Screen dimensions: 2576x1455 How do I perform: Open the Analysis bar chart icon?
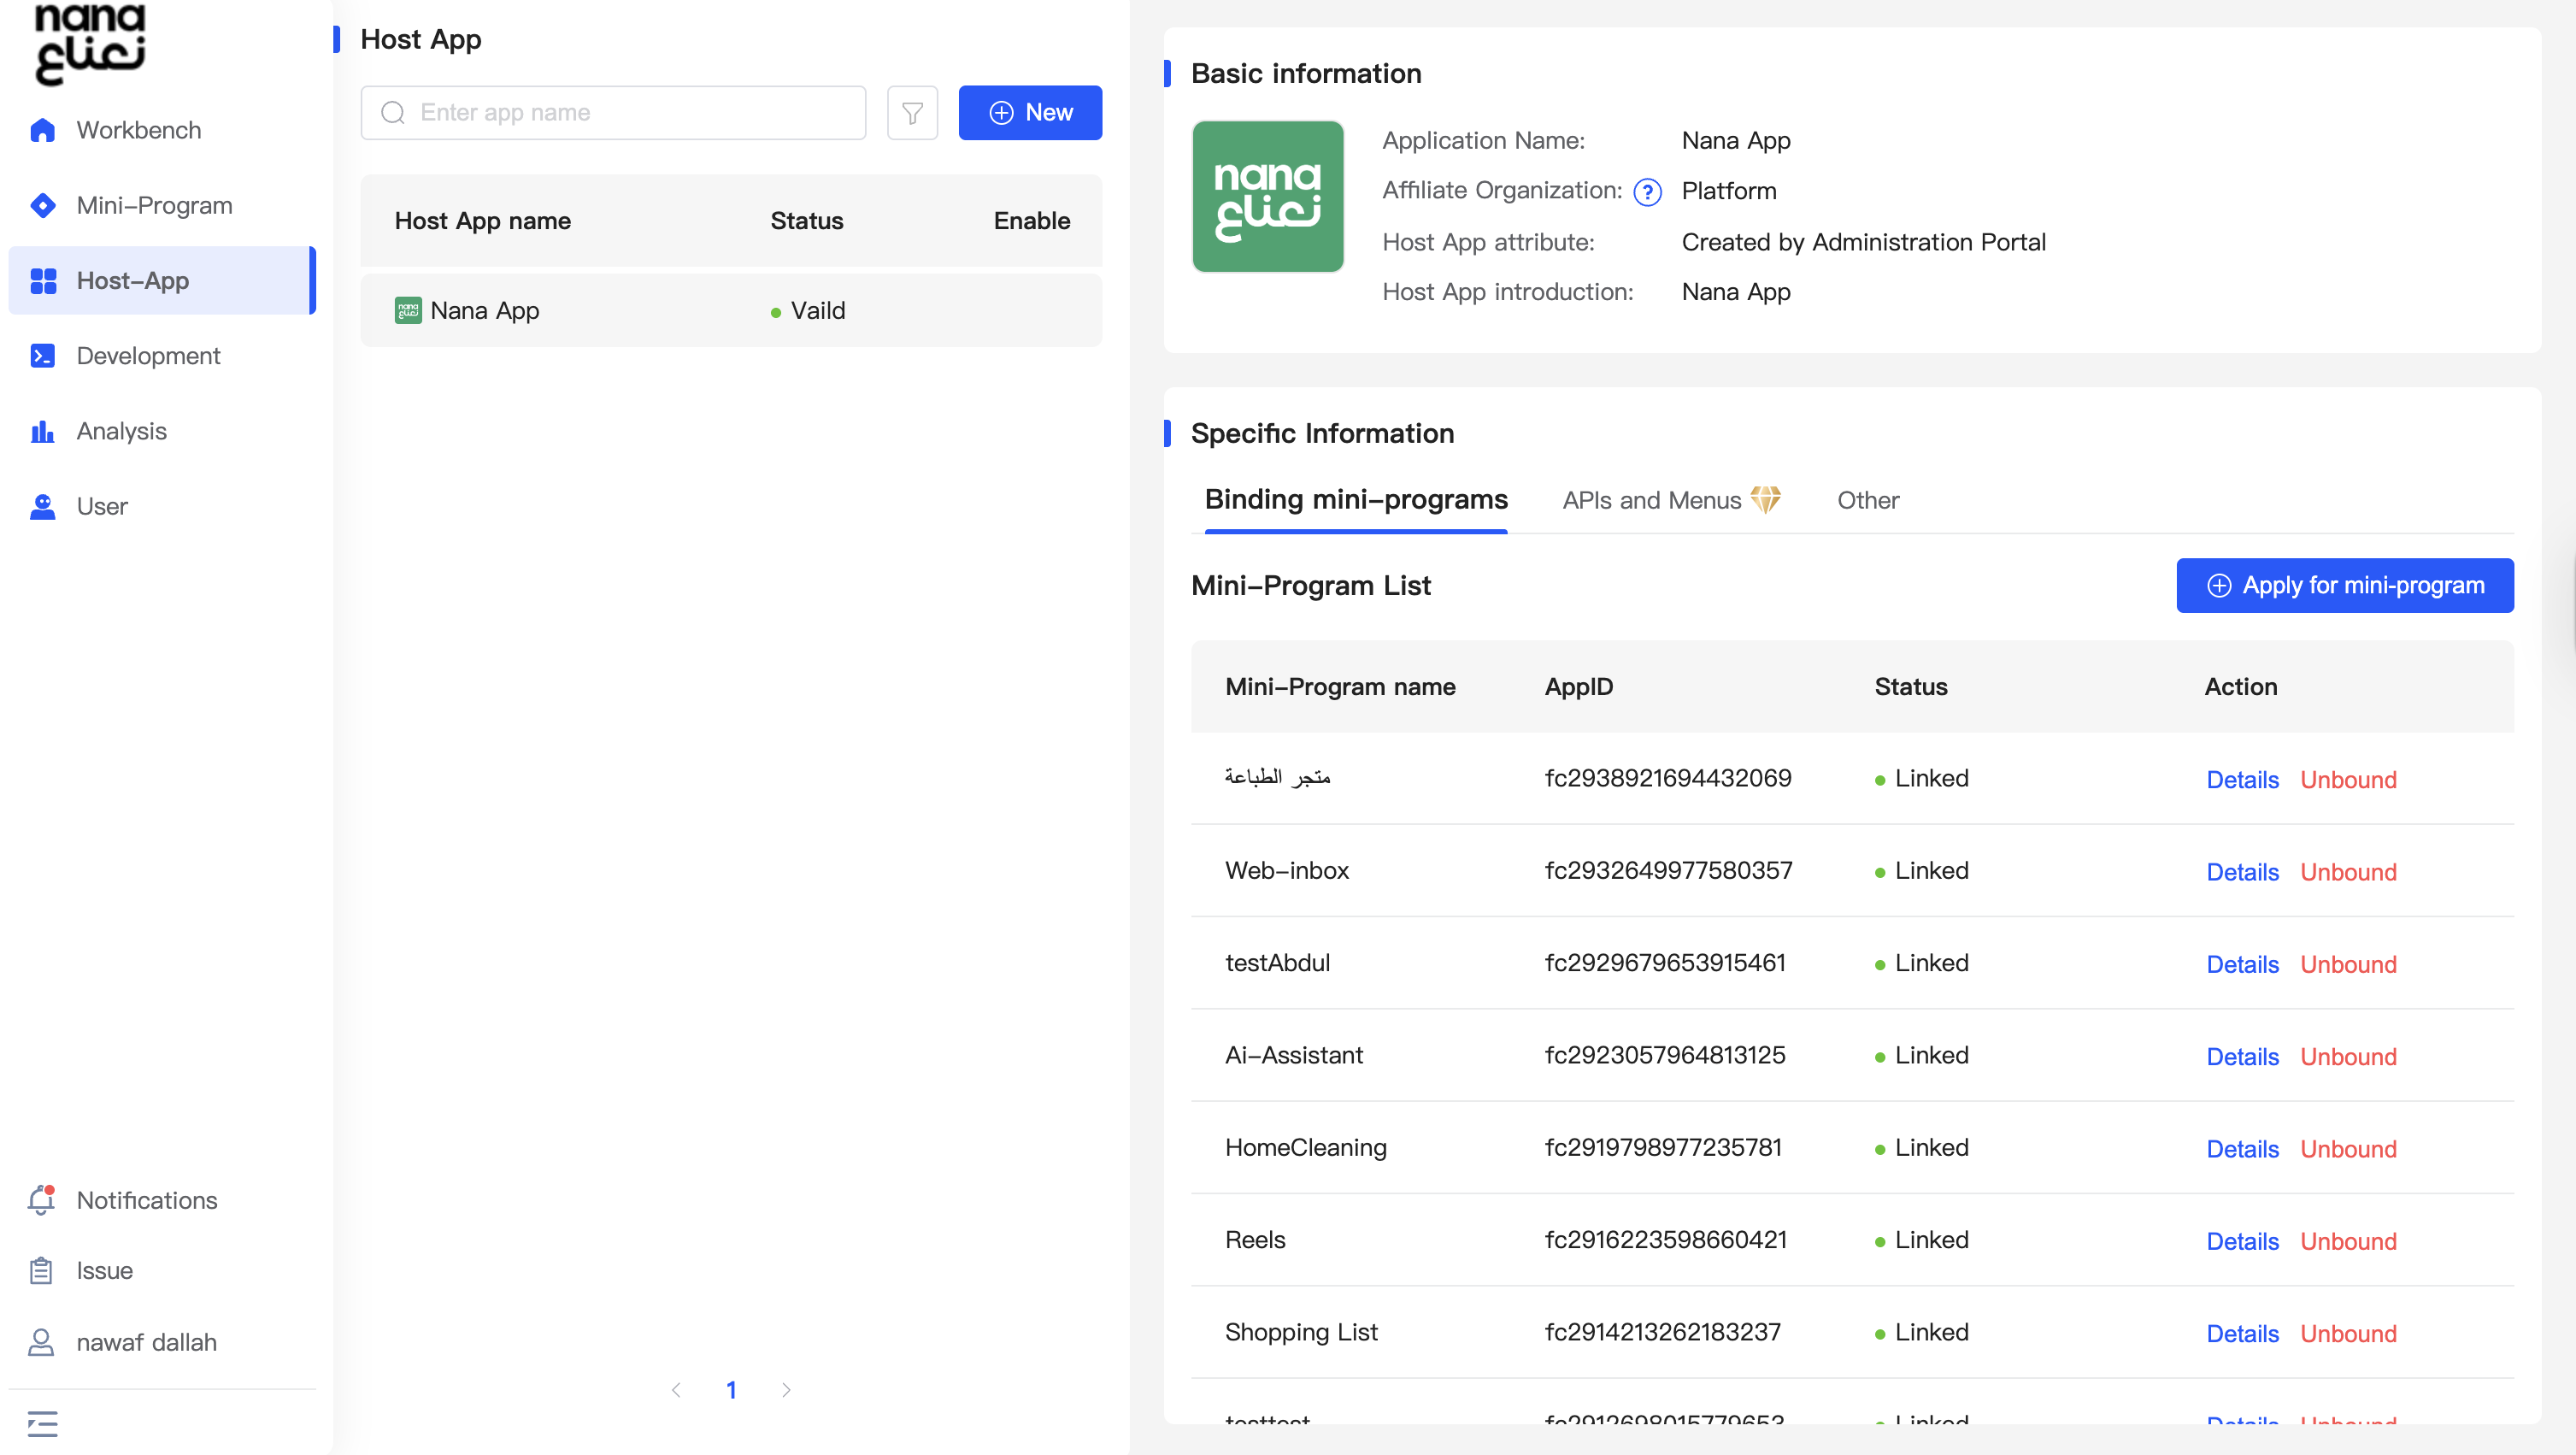tap(42, 431)
